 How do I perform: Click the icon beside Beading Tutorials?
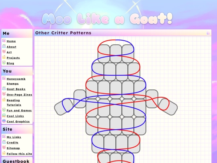(4, 99)
